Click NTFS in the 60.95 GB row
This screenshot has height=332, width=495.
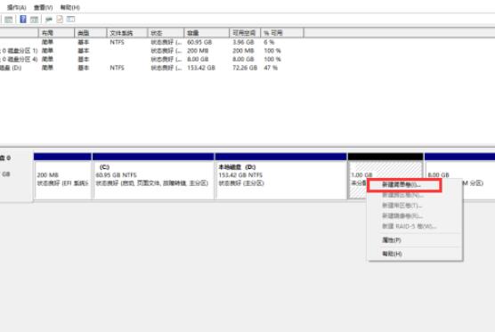(118, 43)
